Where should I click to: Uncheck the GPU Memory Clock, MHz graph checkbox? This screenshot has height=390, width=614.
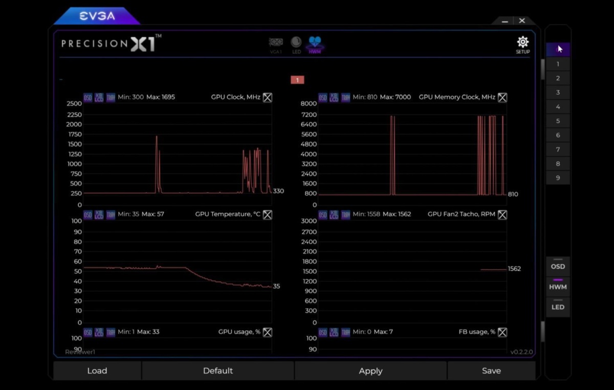pos(502,97)
